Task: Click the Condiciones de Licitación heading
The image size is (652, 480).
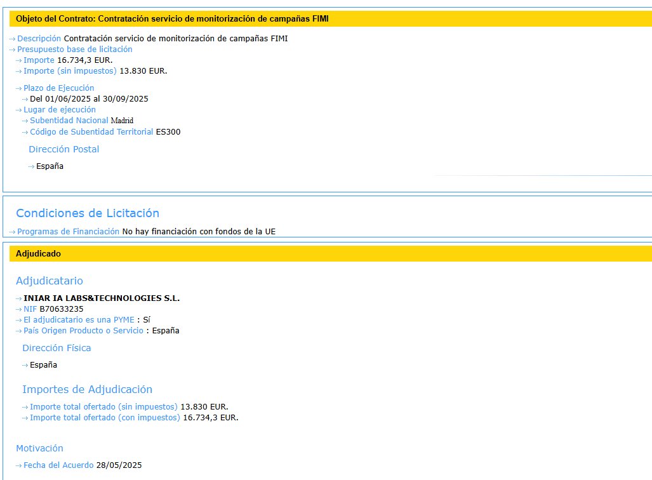Action: click(88, 213)
